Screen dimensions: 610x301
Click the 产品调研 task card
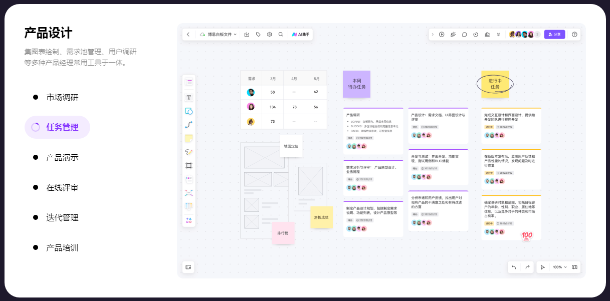coord(373,131)
